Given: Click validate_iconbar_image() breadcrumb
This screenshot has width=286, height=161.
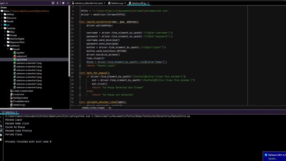Looking at the screenshot, I should (x=93, y=108).
